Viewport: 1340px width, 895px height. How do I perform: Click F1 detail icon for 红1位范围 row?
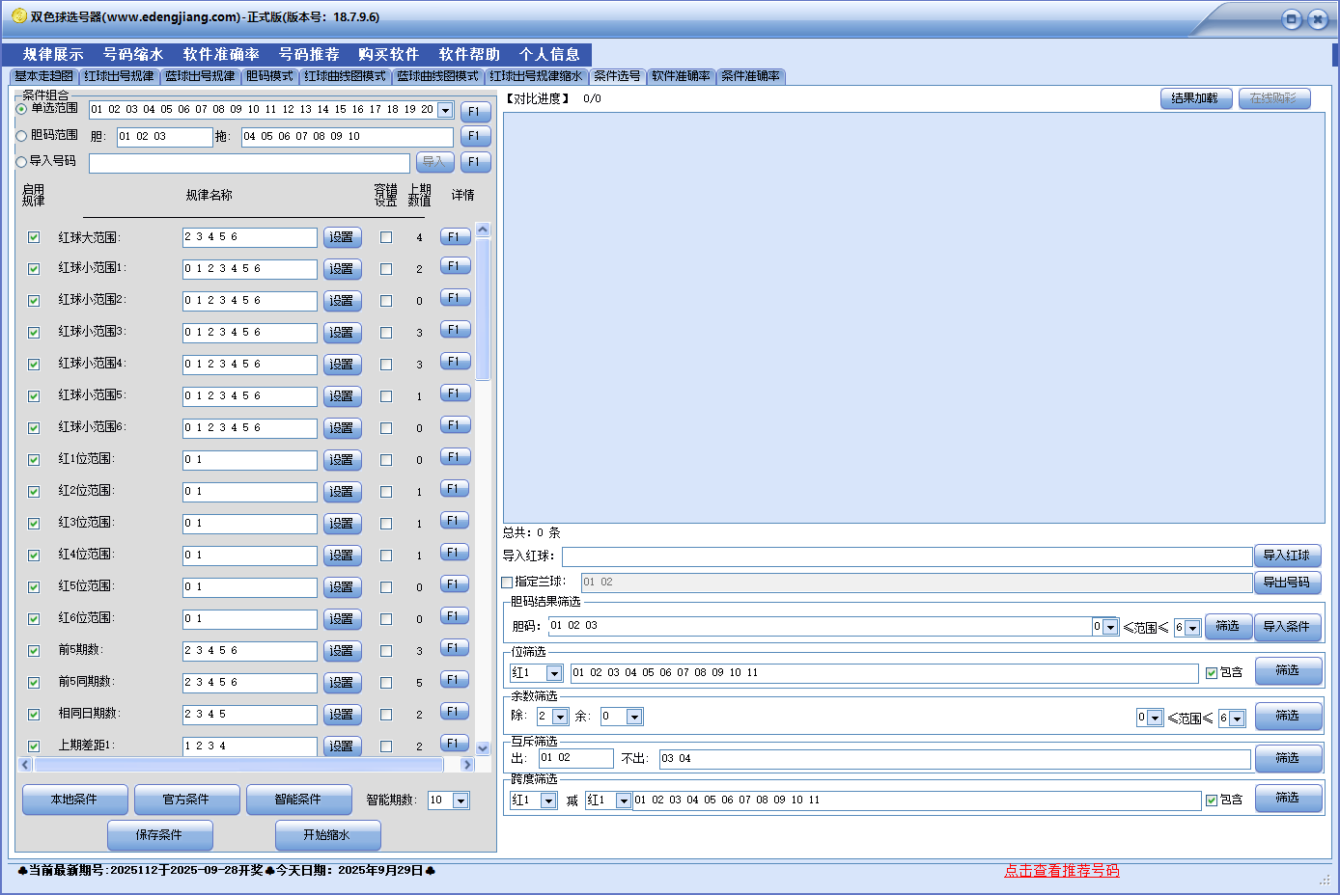[x=455, y=457]
